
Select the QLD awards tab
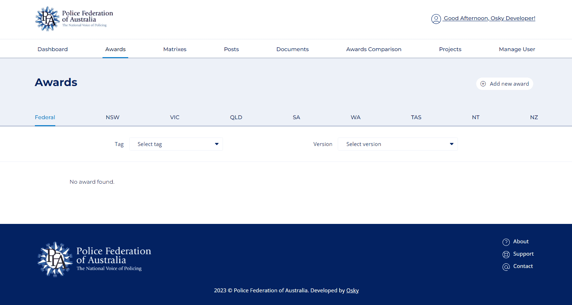click(236, 117)
